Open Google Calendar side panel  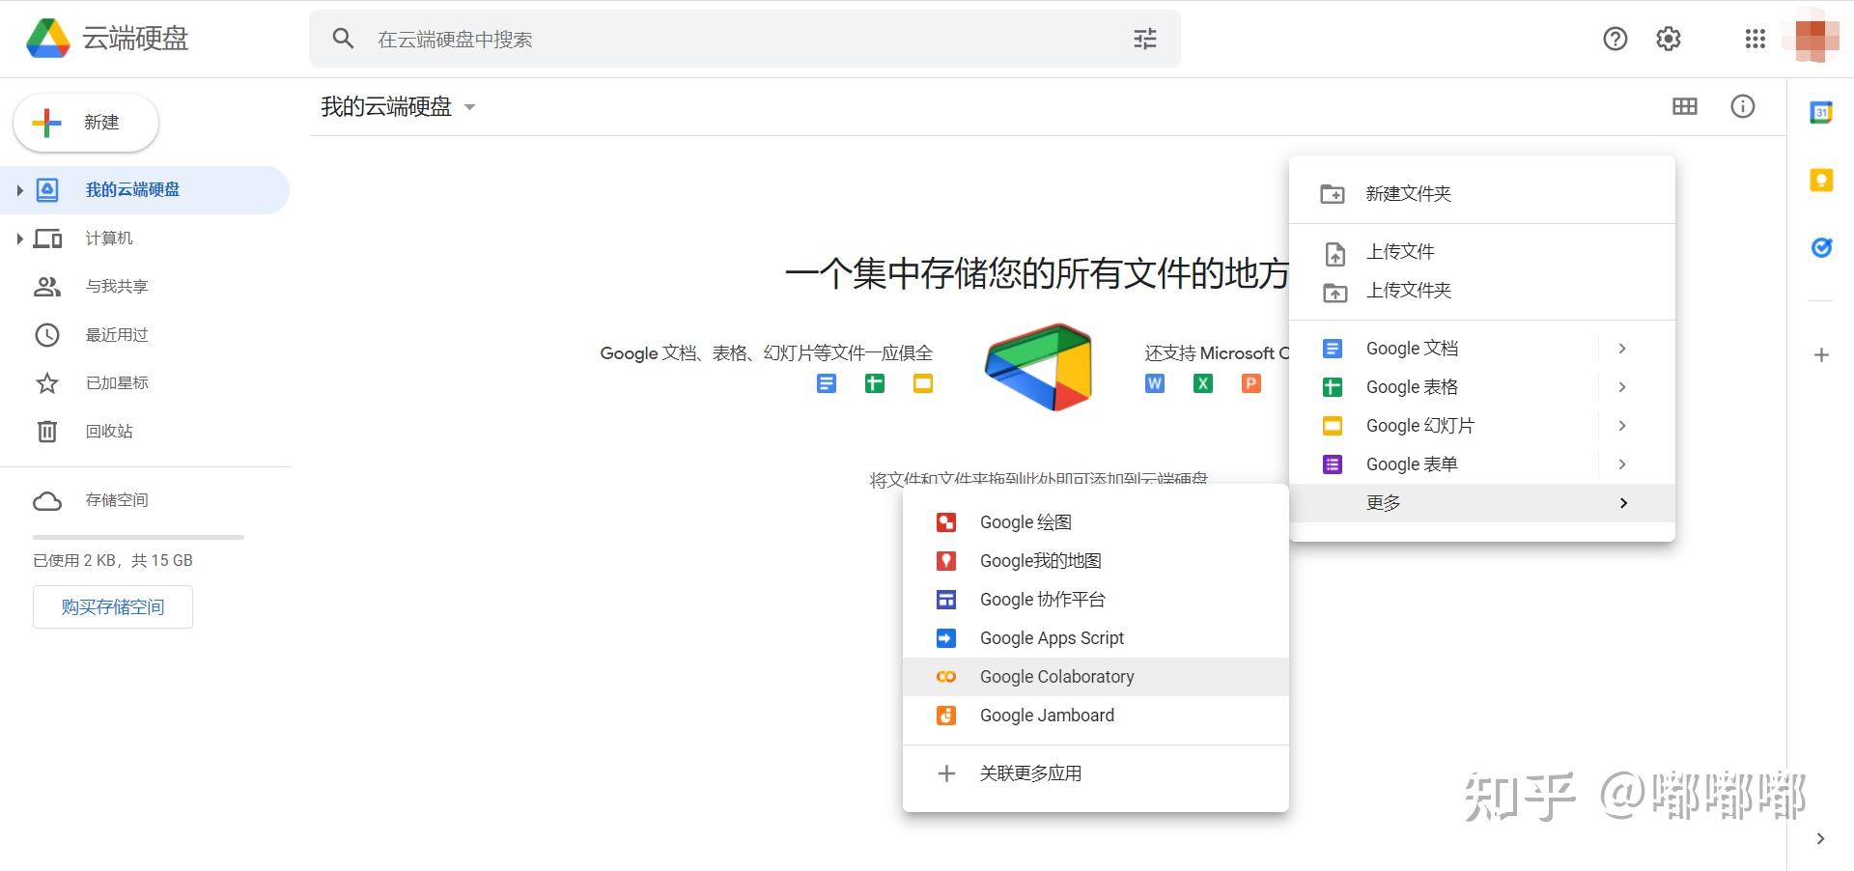pyautogui.click(x=1821, y=113)
